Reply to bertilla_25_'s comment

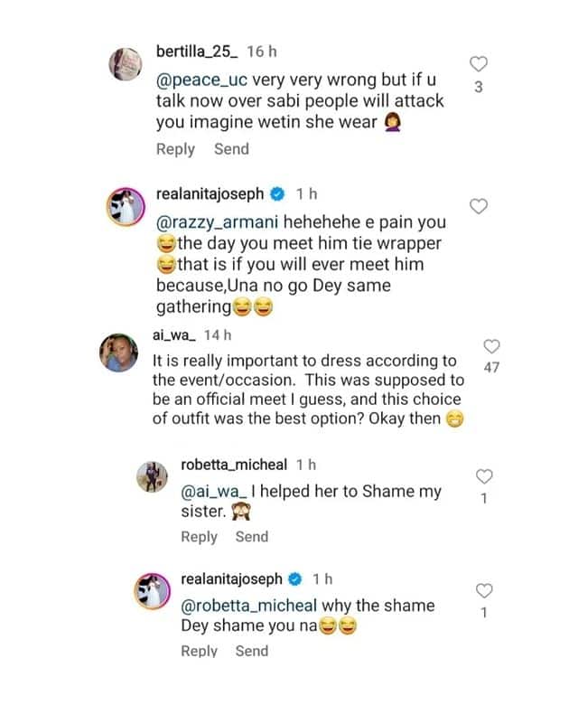175,149
